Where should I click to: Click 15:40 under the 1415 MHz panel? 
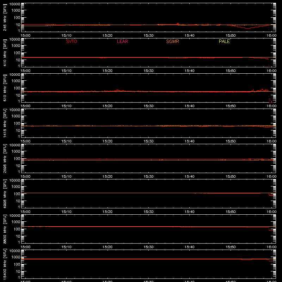coord(190,141)
